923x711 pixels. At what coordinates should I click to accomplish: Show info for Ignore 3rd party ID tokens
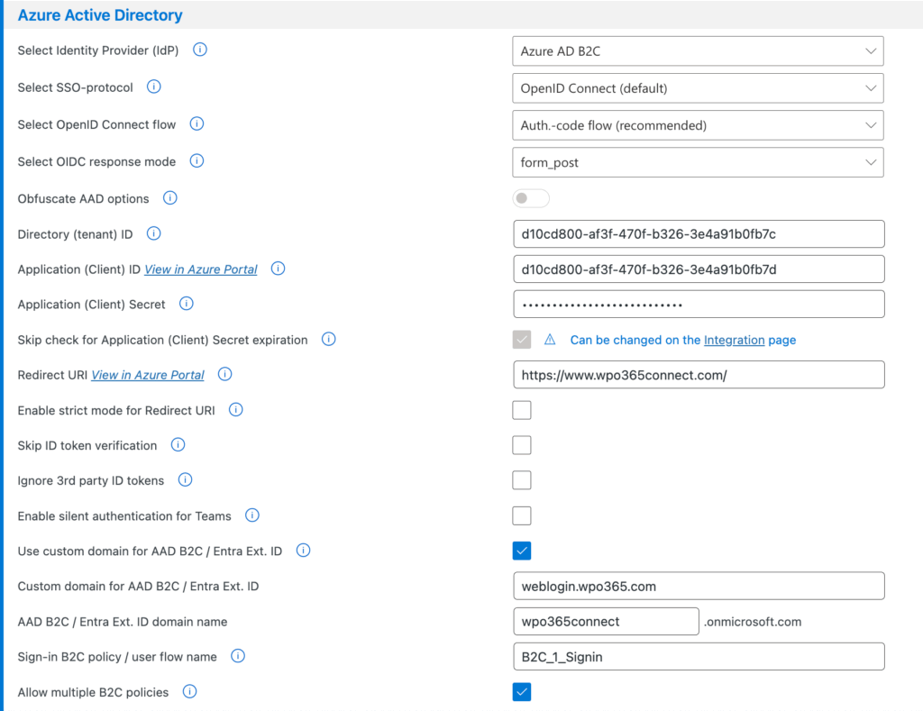click(x=185, y=479)
